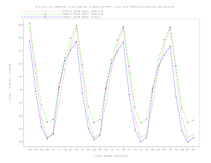Click the vertical y-axis title F_MEAN | O_MEAN | F_MEAN

click(x=10, y=84)
